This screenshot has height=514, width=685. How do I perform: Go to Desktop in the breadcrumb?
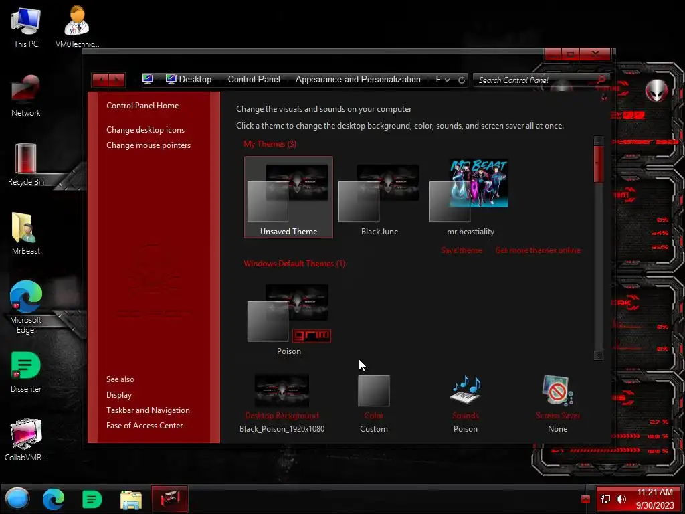195,80
